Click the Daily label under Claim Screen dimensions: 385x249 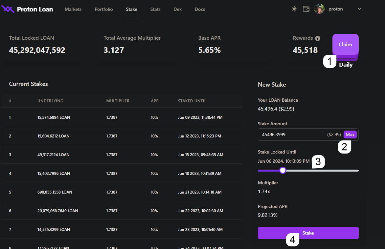(346, 65)
